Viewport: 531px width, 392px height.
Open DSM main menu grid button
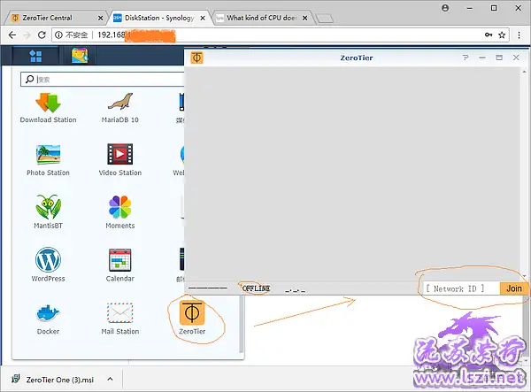point(35,56)
